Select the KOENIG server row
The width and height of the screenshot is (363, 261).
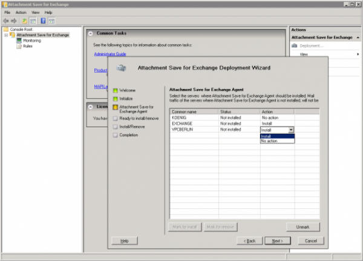(194, 117)
